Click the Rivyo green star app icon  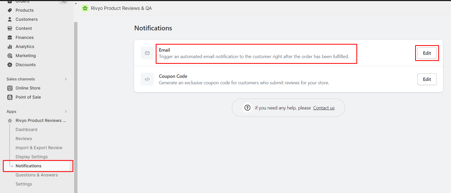pyautogui.click(x=85, y=8)
